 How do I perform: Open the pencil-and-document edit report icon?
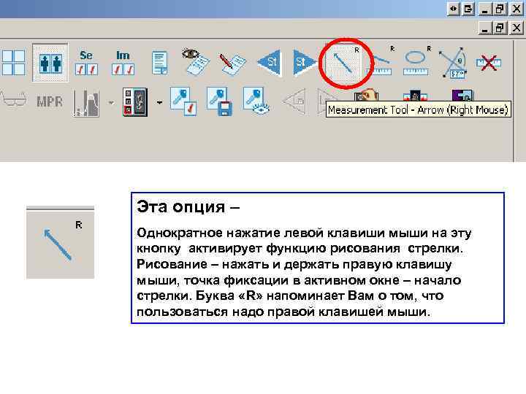(232, 63)
